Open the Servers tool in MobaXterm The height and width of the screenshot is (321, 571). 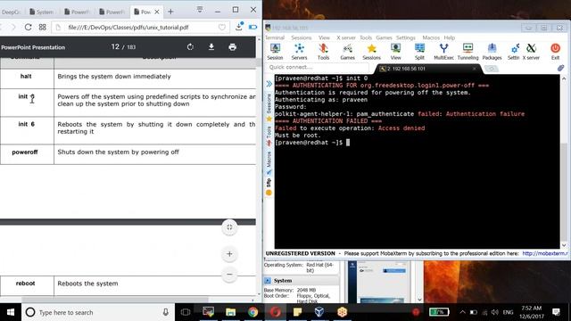point(299,52)
